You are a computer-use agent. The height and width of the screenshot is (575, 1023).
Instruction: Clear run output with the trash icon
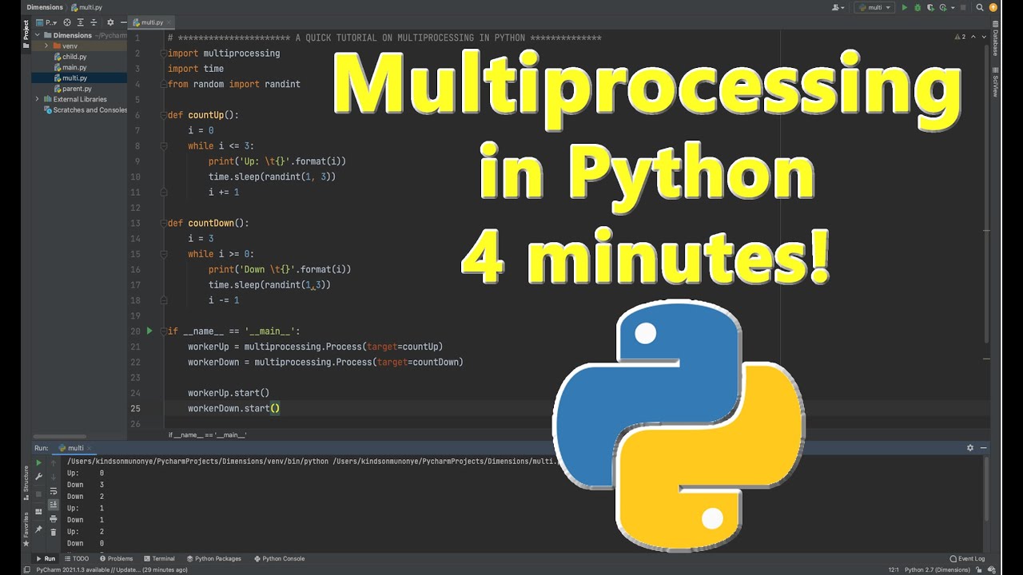pos(54,533)
